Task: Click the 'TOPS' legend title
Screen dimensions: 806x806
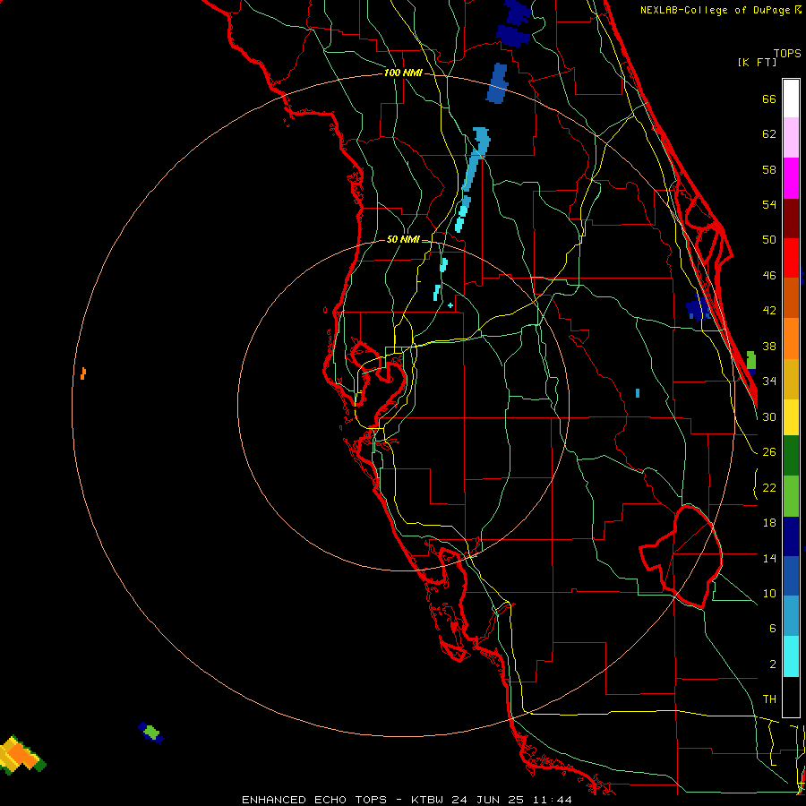Action: coord(787,53)
